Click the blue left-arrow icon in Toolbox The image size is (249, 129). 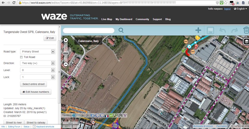[x=73, y=115]
